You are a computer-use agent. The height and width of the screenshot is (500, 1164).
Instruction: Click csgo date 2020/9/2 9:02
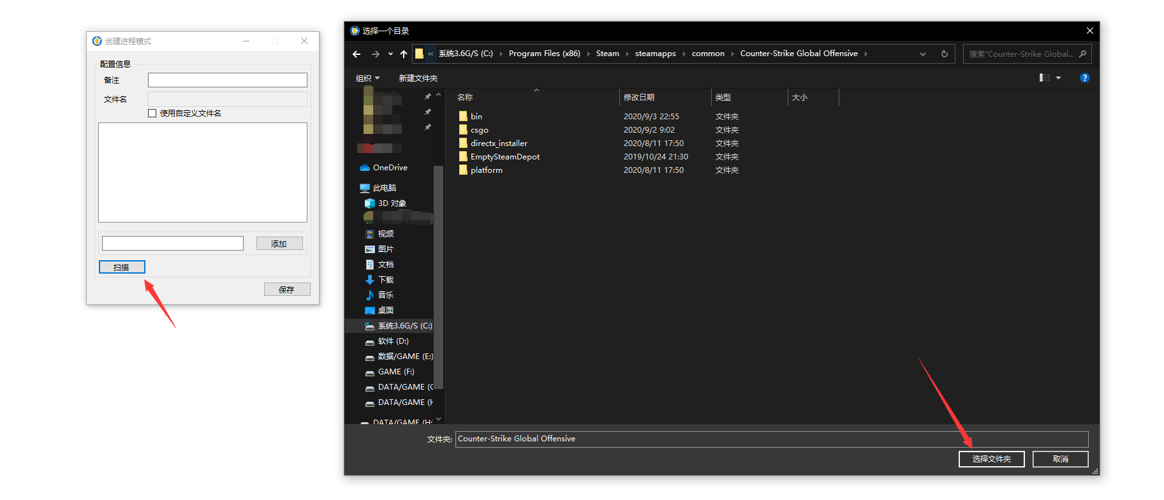[x=649, y=130]
